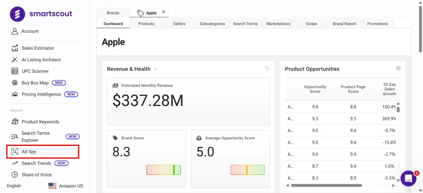Click the Sales Estimator chart icon

click(x=14, y=48)
